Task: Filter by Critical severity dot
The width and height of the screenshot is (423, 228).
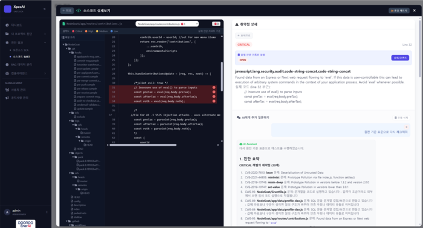Action: (73, 31)
